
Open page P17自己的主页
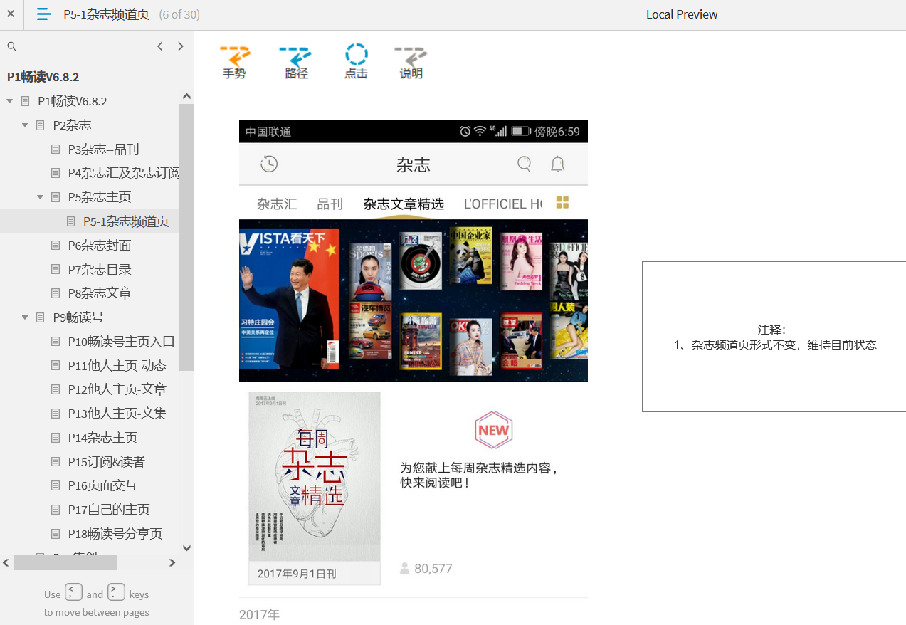click(109, 510)
